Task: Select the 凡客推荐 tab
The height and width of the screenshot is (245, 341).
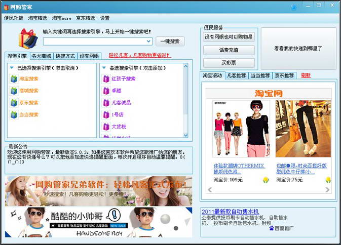Action: (x=237, y=75)
